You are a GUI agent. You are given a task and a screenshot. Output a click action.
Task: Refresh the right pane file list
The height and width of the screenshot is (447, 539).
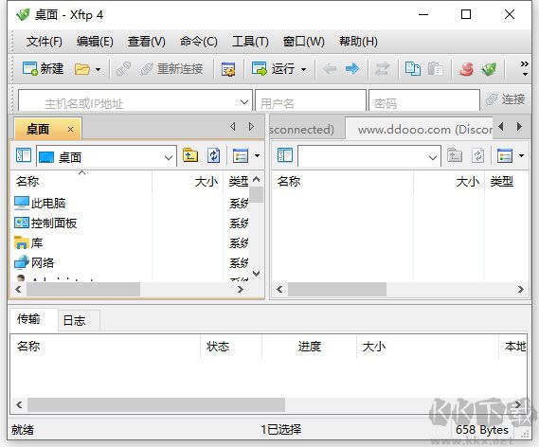477,155
